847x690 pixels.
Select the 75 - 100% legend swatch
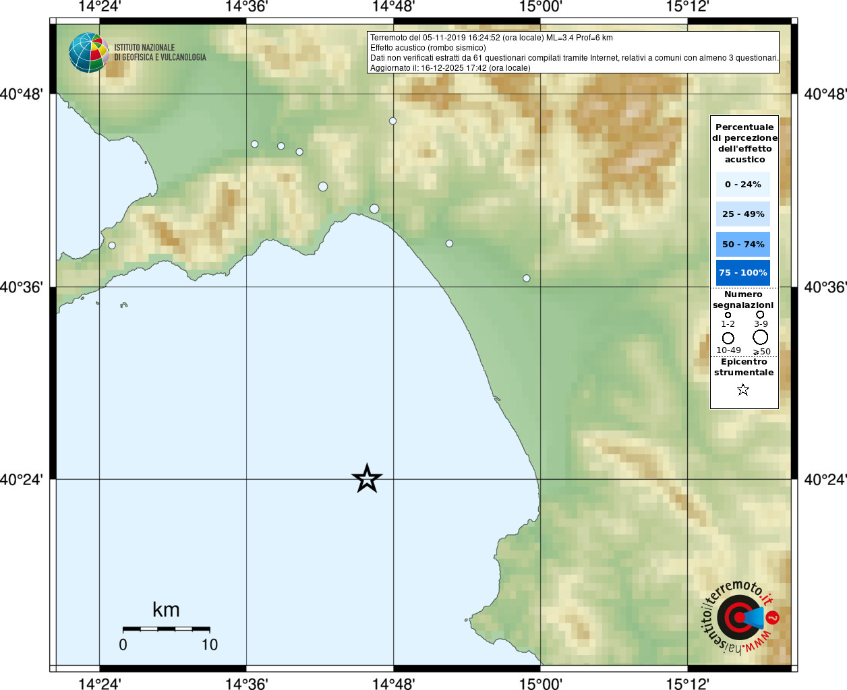[742, 273]
